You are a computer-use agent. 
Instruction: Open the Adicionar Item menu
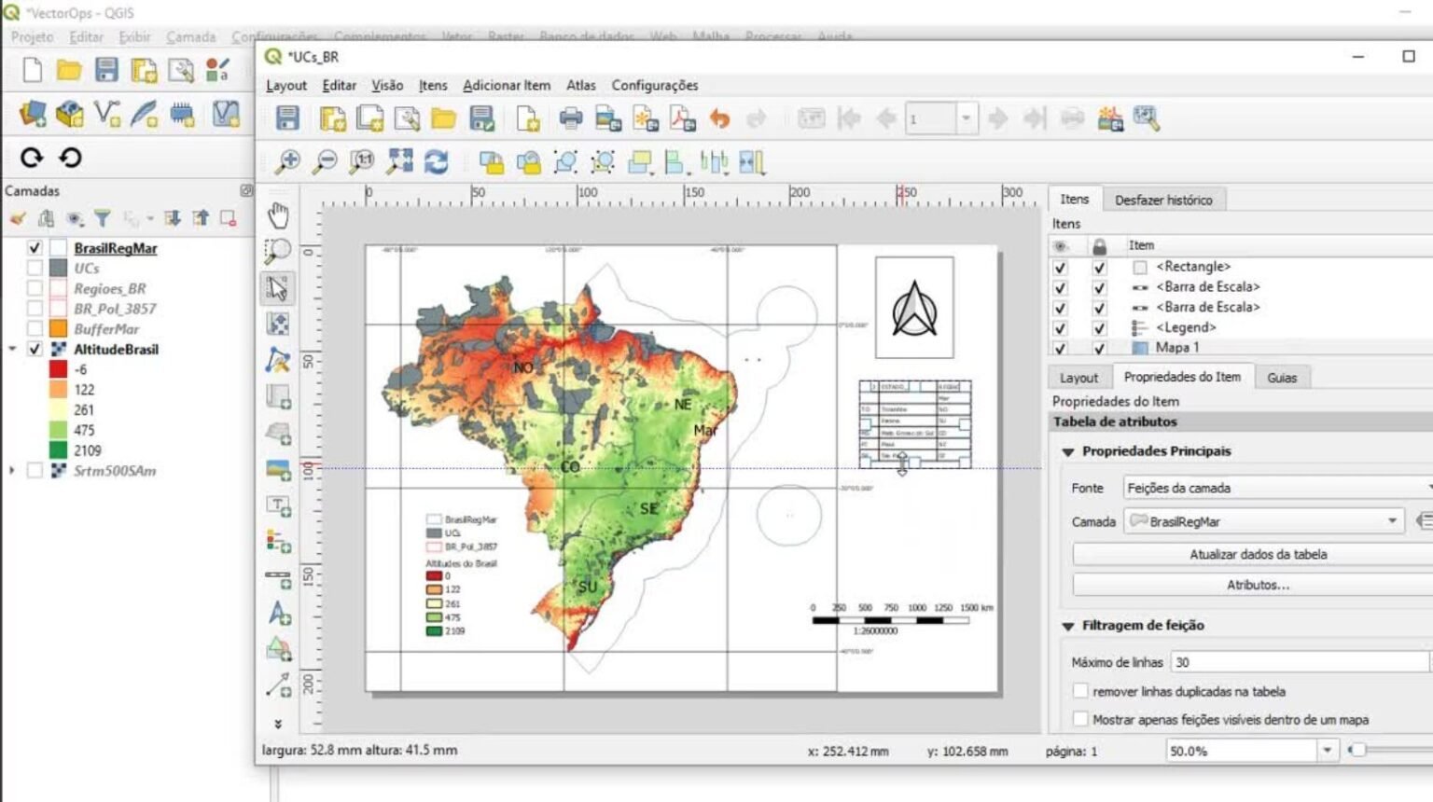[x=507, y=85]
